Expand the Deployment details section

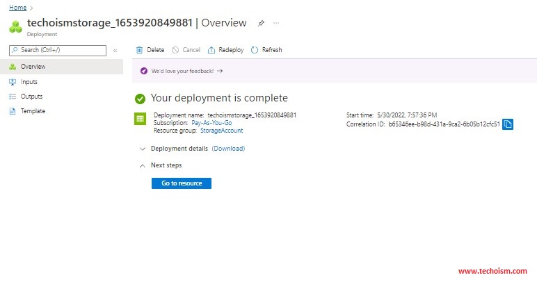143,149
